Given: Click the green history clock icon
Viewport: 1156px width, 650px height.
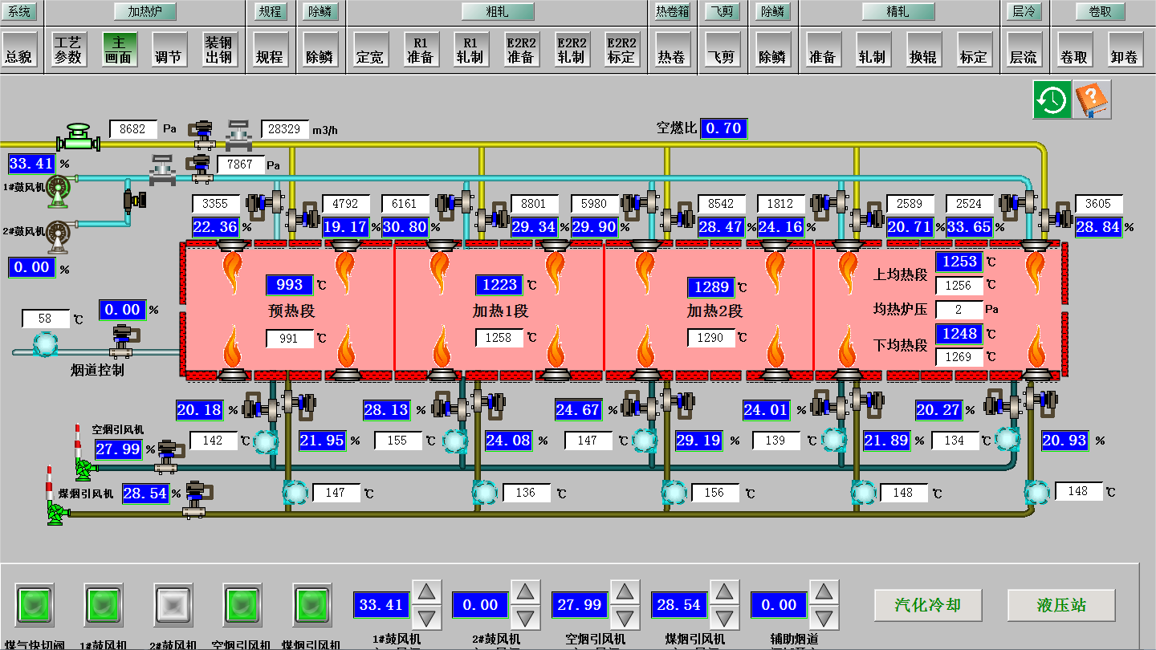Looking at the screenshot, I should (x=1052, y=100).
